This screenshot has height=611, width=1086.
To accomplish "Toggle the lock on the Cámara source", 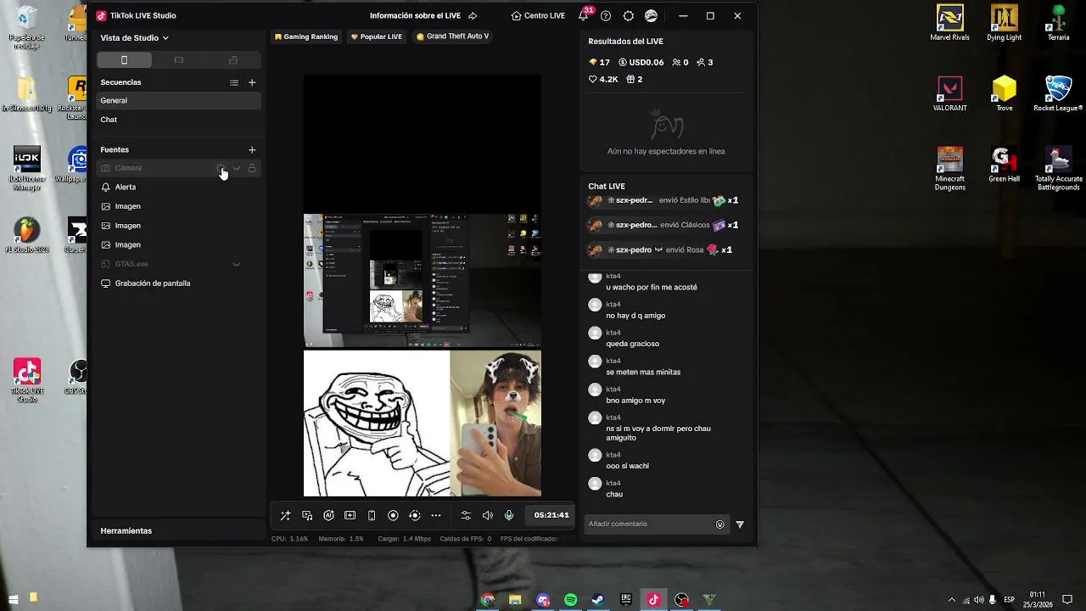I will (x=252, y=168).
